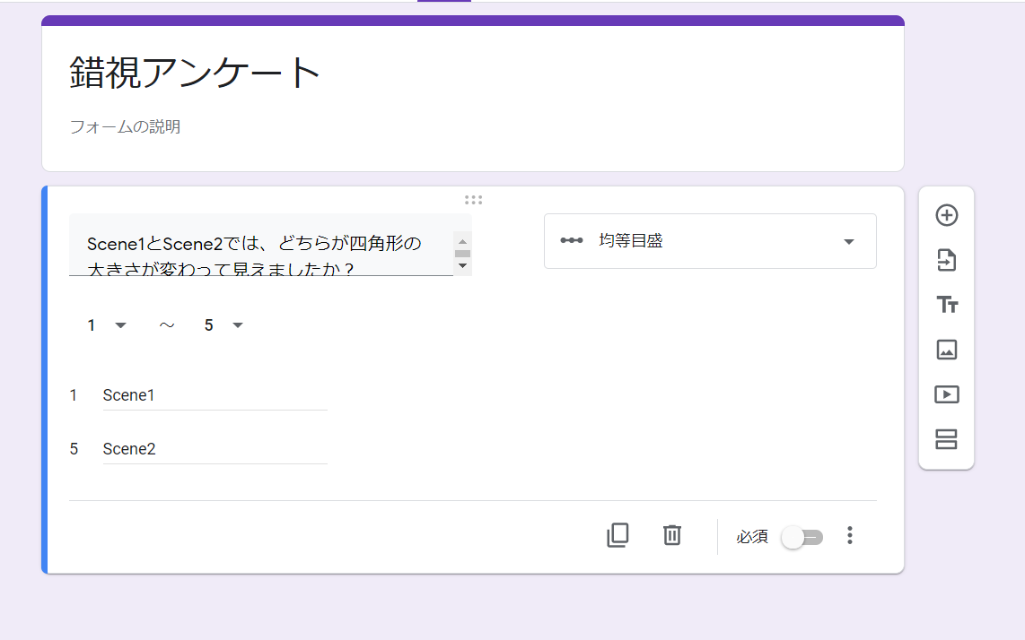Click the フォームの説明 description field

coord(126,126)
